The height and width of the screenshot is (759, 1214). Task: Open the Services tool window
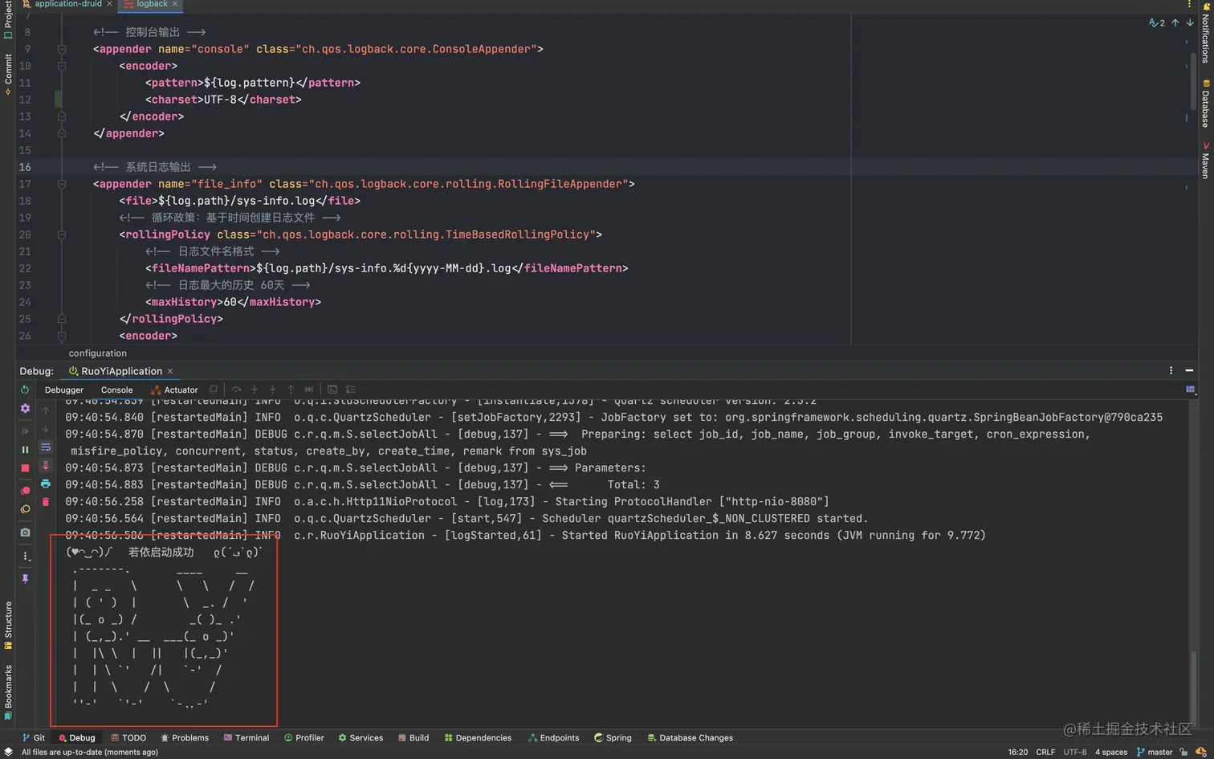361,738
